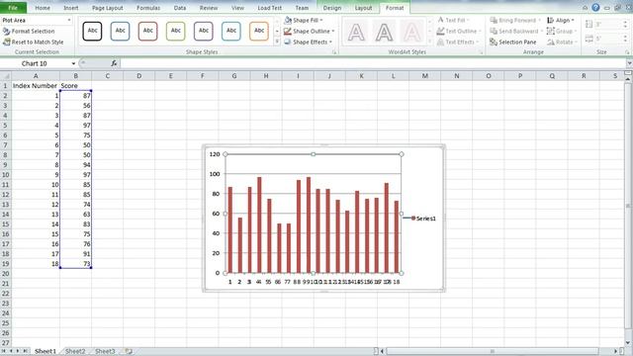Open the Insert ribbon tab
633x356 pixels.
pyautogui.click(x=71, y=8)
